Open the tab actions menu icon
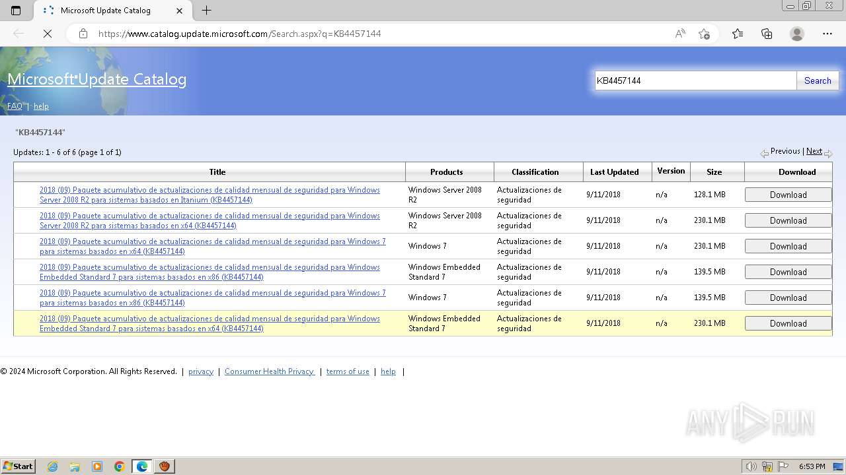Image resolution: width=846 pixels, height=475 pixels. click(16, 11)
